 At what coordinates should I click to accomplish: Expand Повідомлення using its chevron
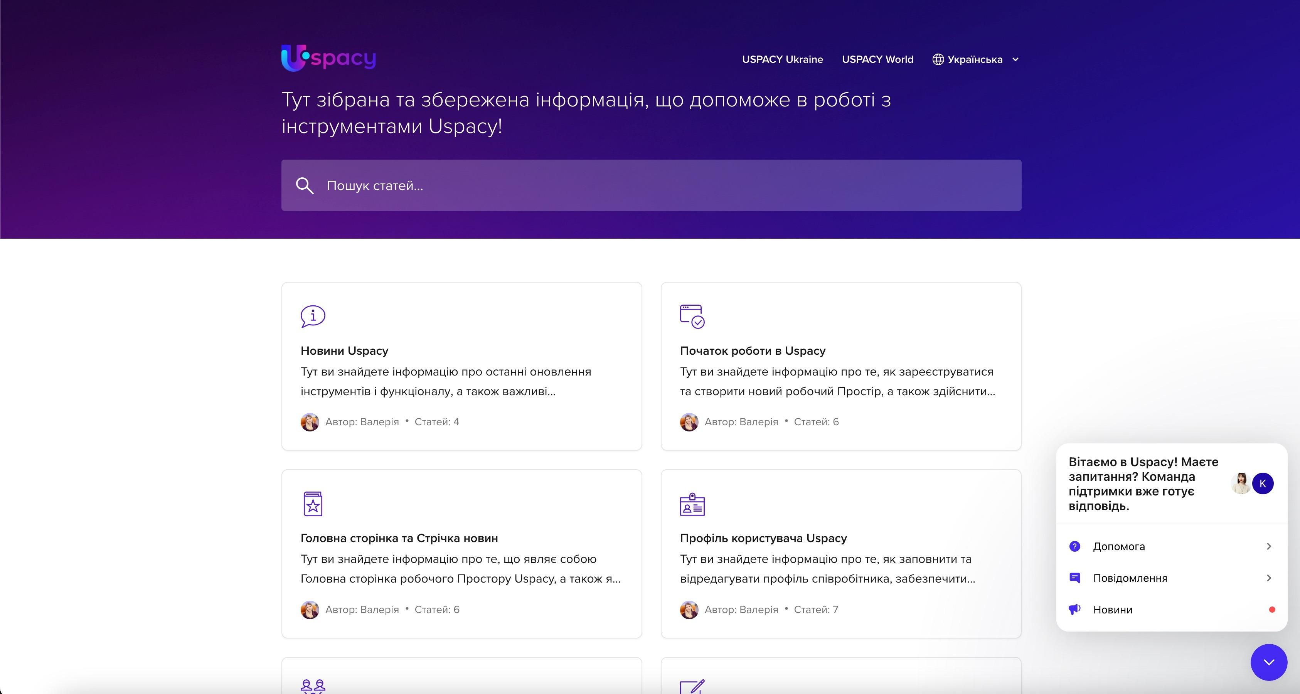pos(1270,578)
